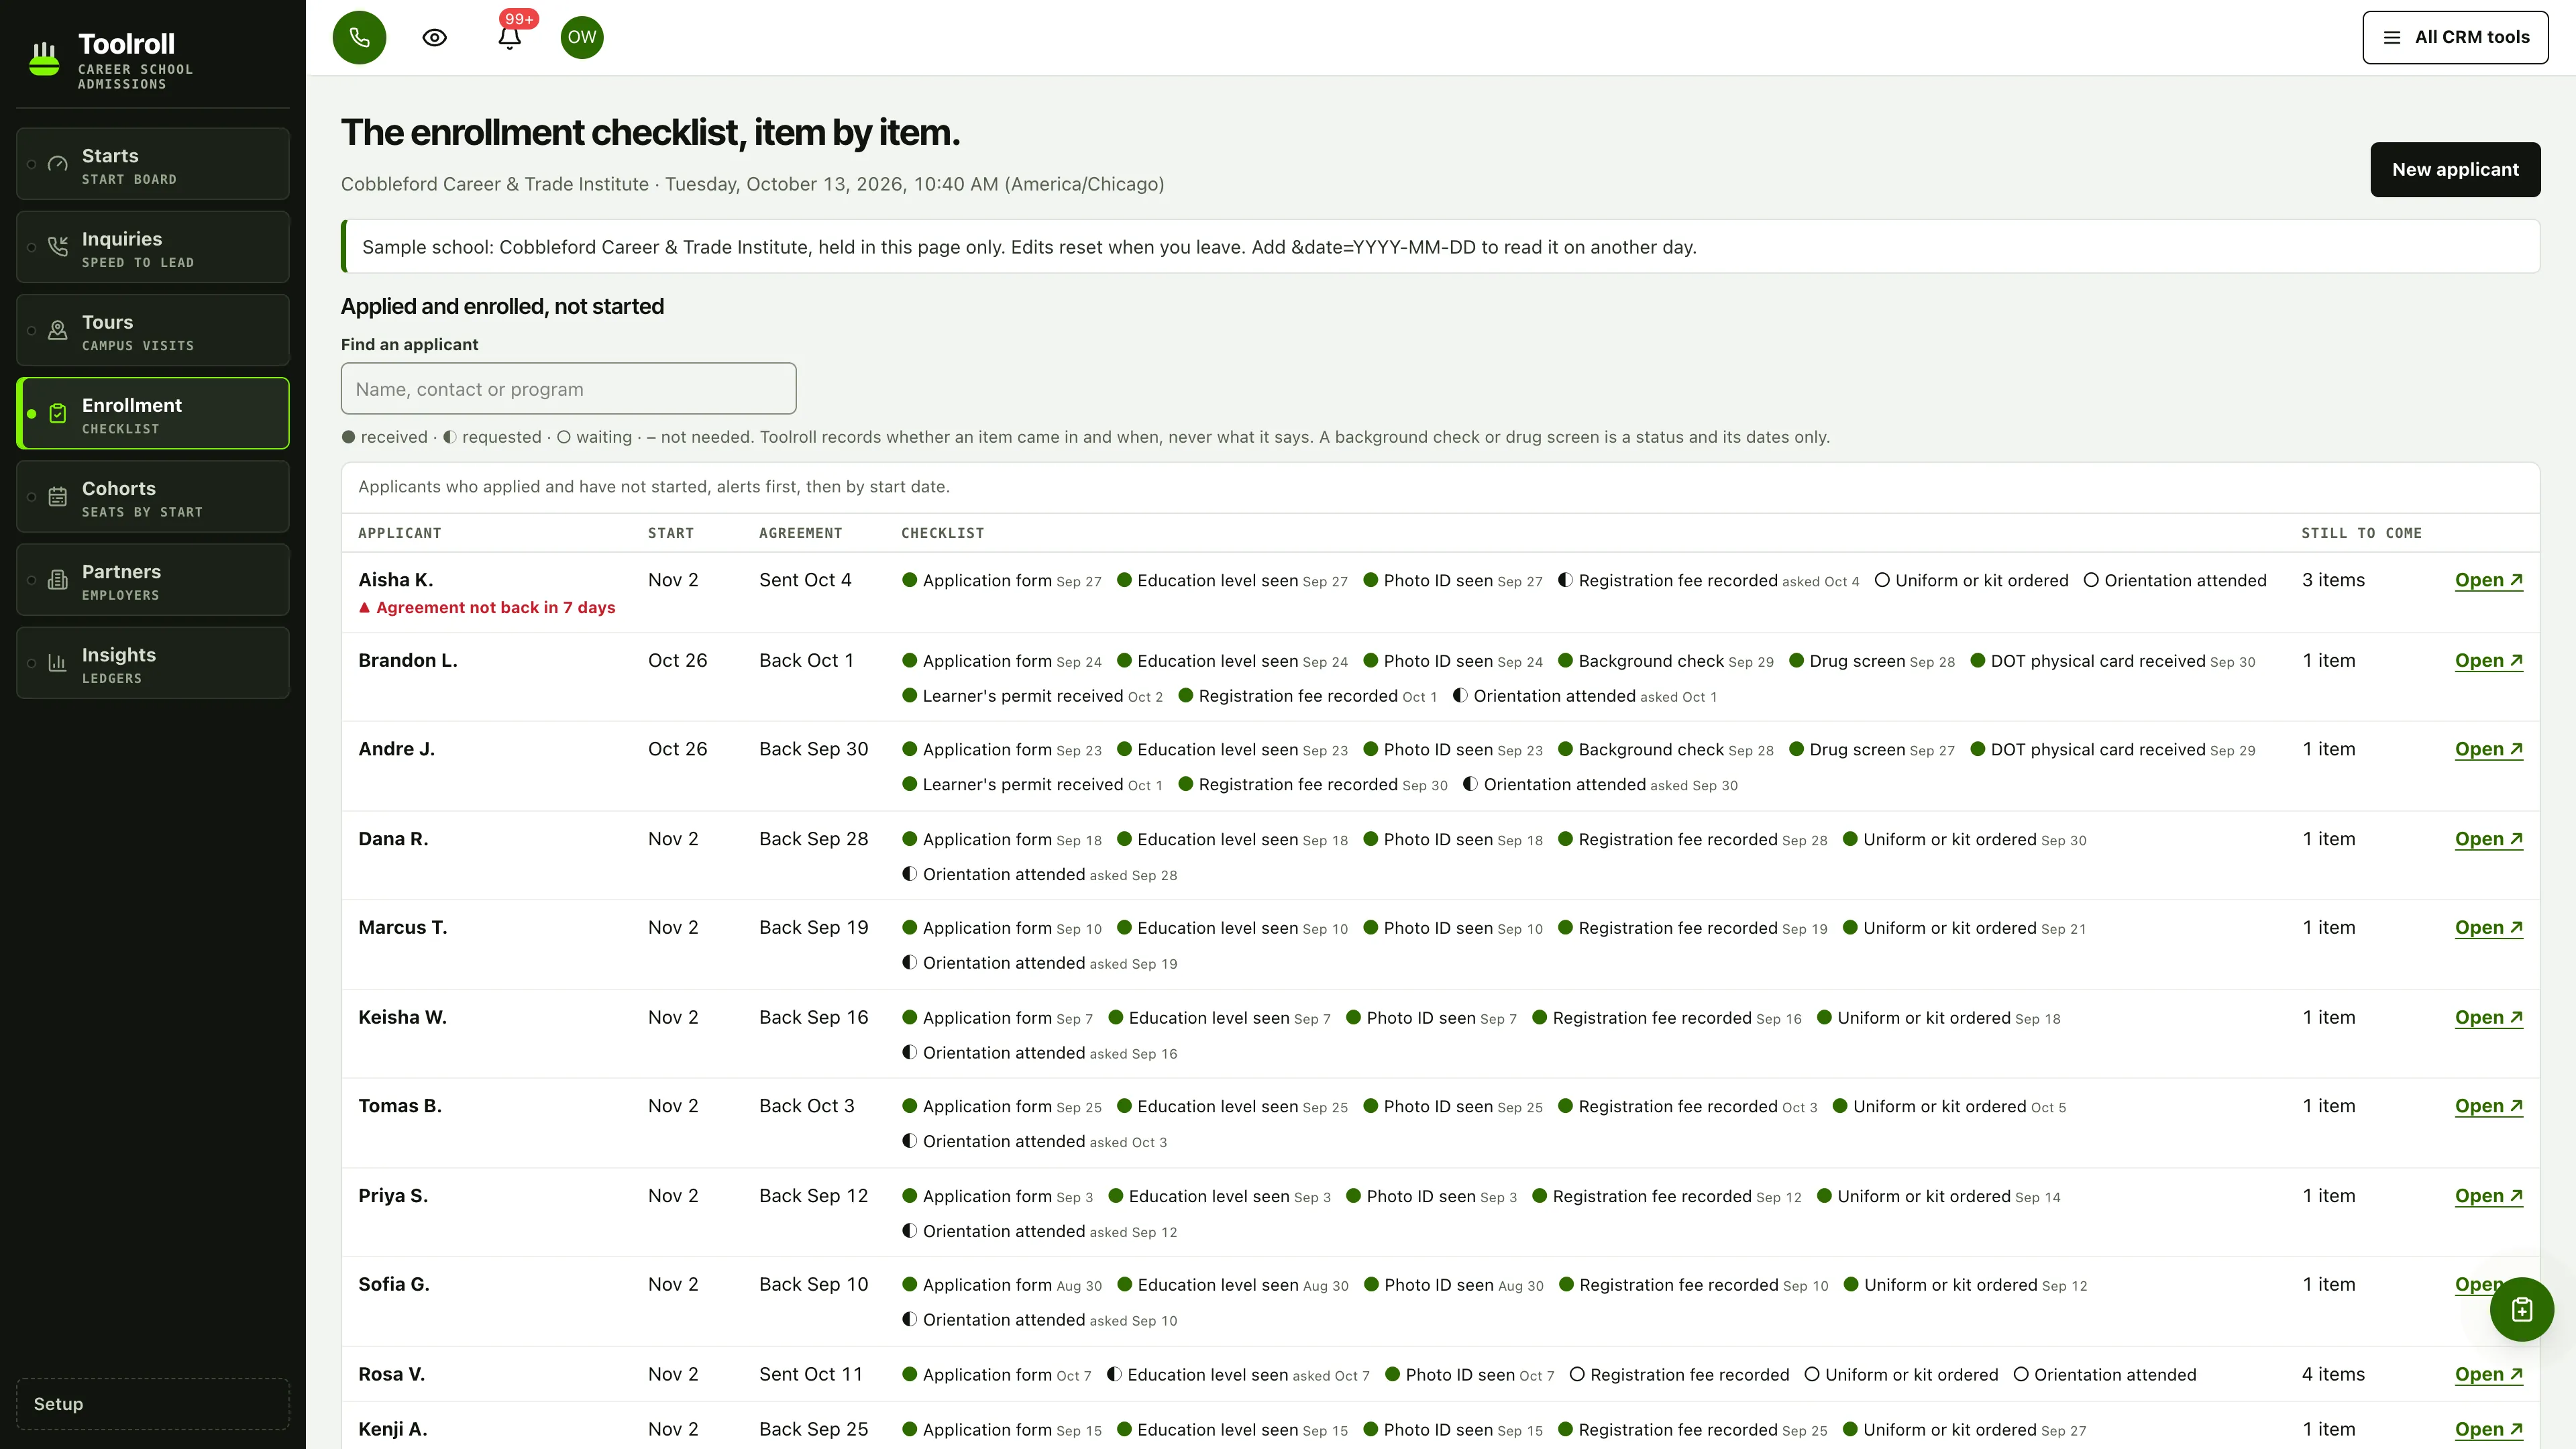
Task: Focus the Find an applicant search field
Action: tap(568, 388)
